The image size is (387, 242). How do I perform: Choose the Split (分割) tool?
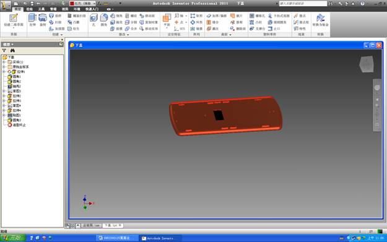[x=131, y=22]
